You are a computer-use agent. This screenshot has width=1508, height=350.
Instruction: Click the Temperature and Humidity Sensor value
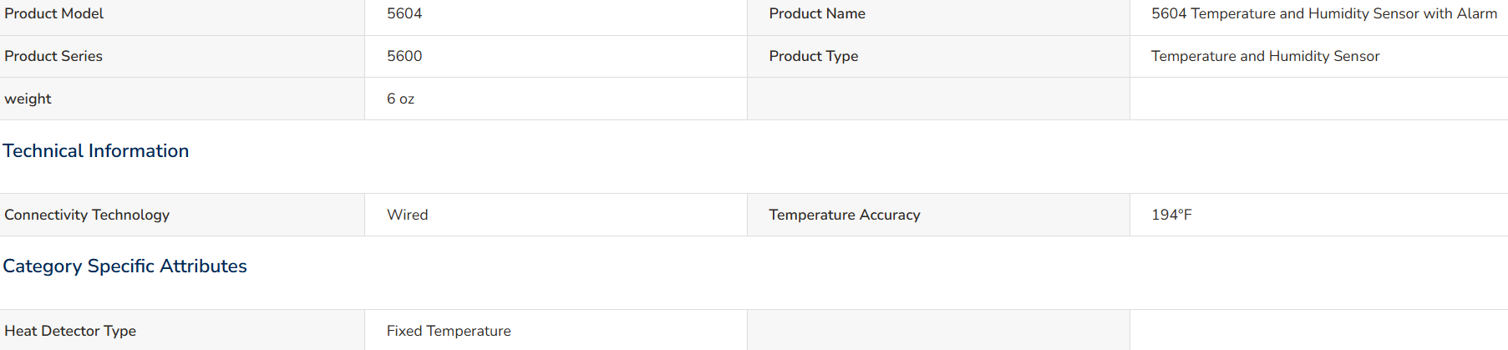(1265, 56)
